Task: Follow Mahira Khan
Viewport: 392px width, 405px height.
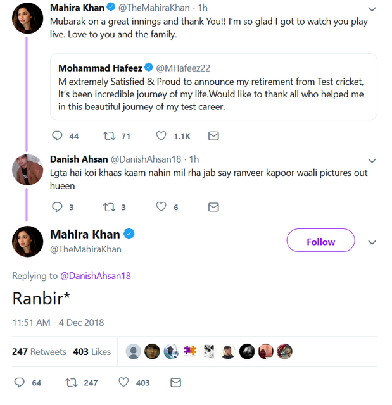Action: point(320,242)
